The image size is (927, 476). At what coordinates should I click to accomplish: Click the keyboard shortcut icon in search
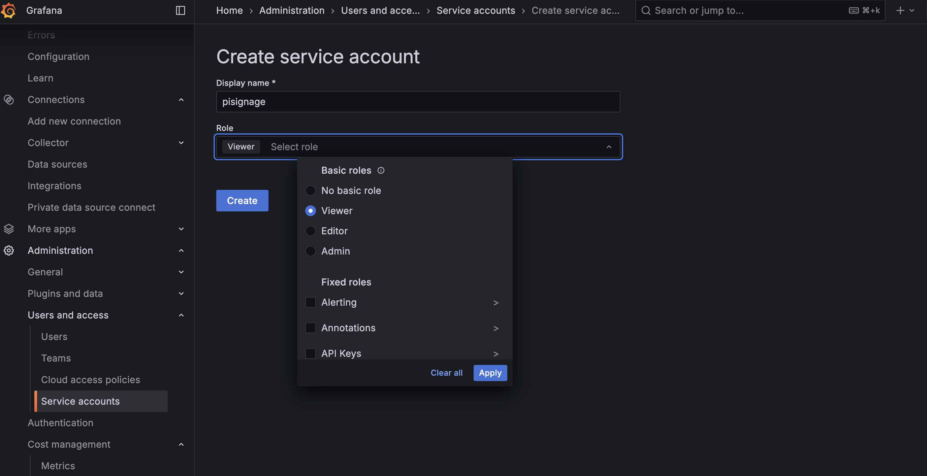click(x=854, y=10)
